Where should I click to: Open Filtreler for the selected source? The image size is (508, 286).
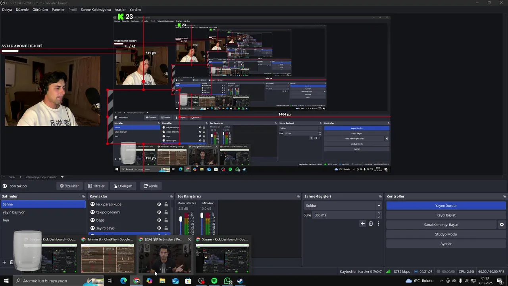pos(96,186)
